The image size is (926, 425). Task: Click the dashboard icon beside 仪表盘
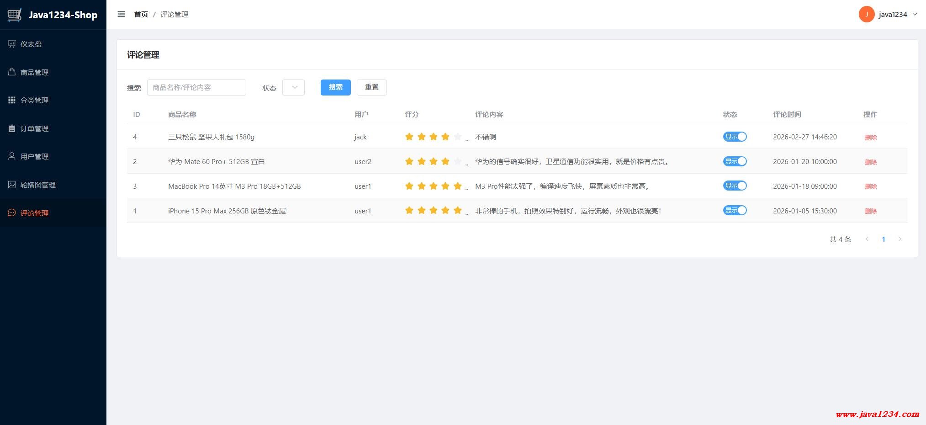tap(12, 44)
